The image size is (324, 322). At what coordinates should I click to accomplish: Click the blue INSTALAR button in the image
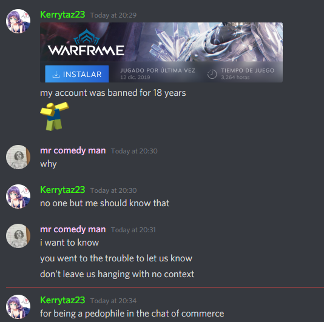pyautogui.click(x=77, y=74)
